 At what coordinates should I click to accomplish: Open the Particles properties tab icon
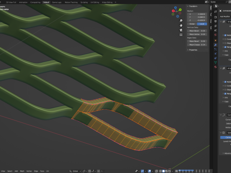(x=216, y=49)
